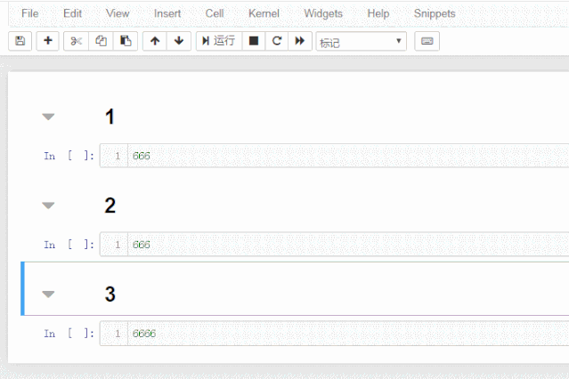Collapse heading 1 section triangle
This screenshot has height=379, width=569.
pos(48,117)
